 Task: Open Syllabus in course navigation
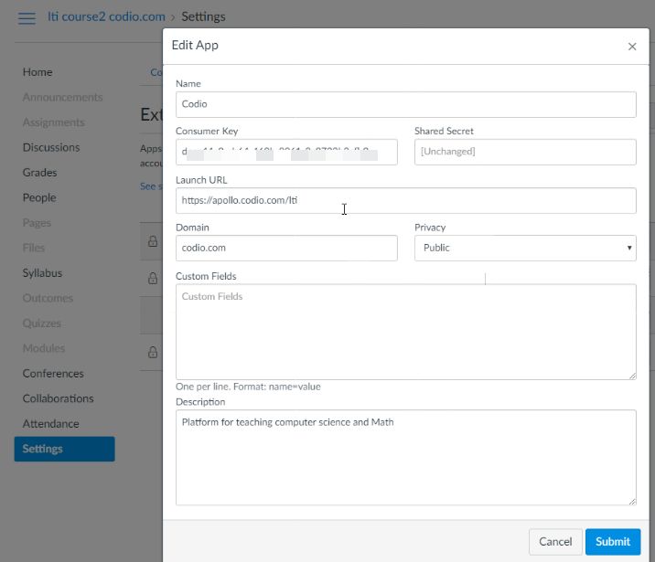42,273
